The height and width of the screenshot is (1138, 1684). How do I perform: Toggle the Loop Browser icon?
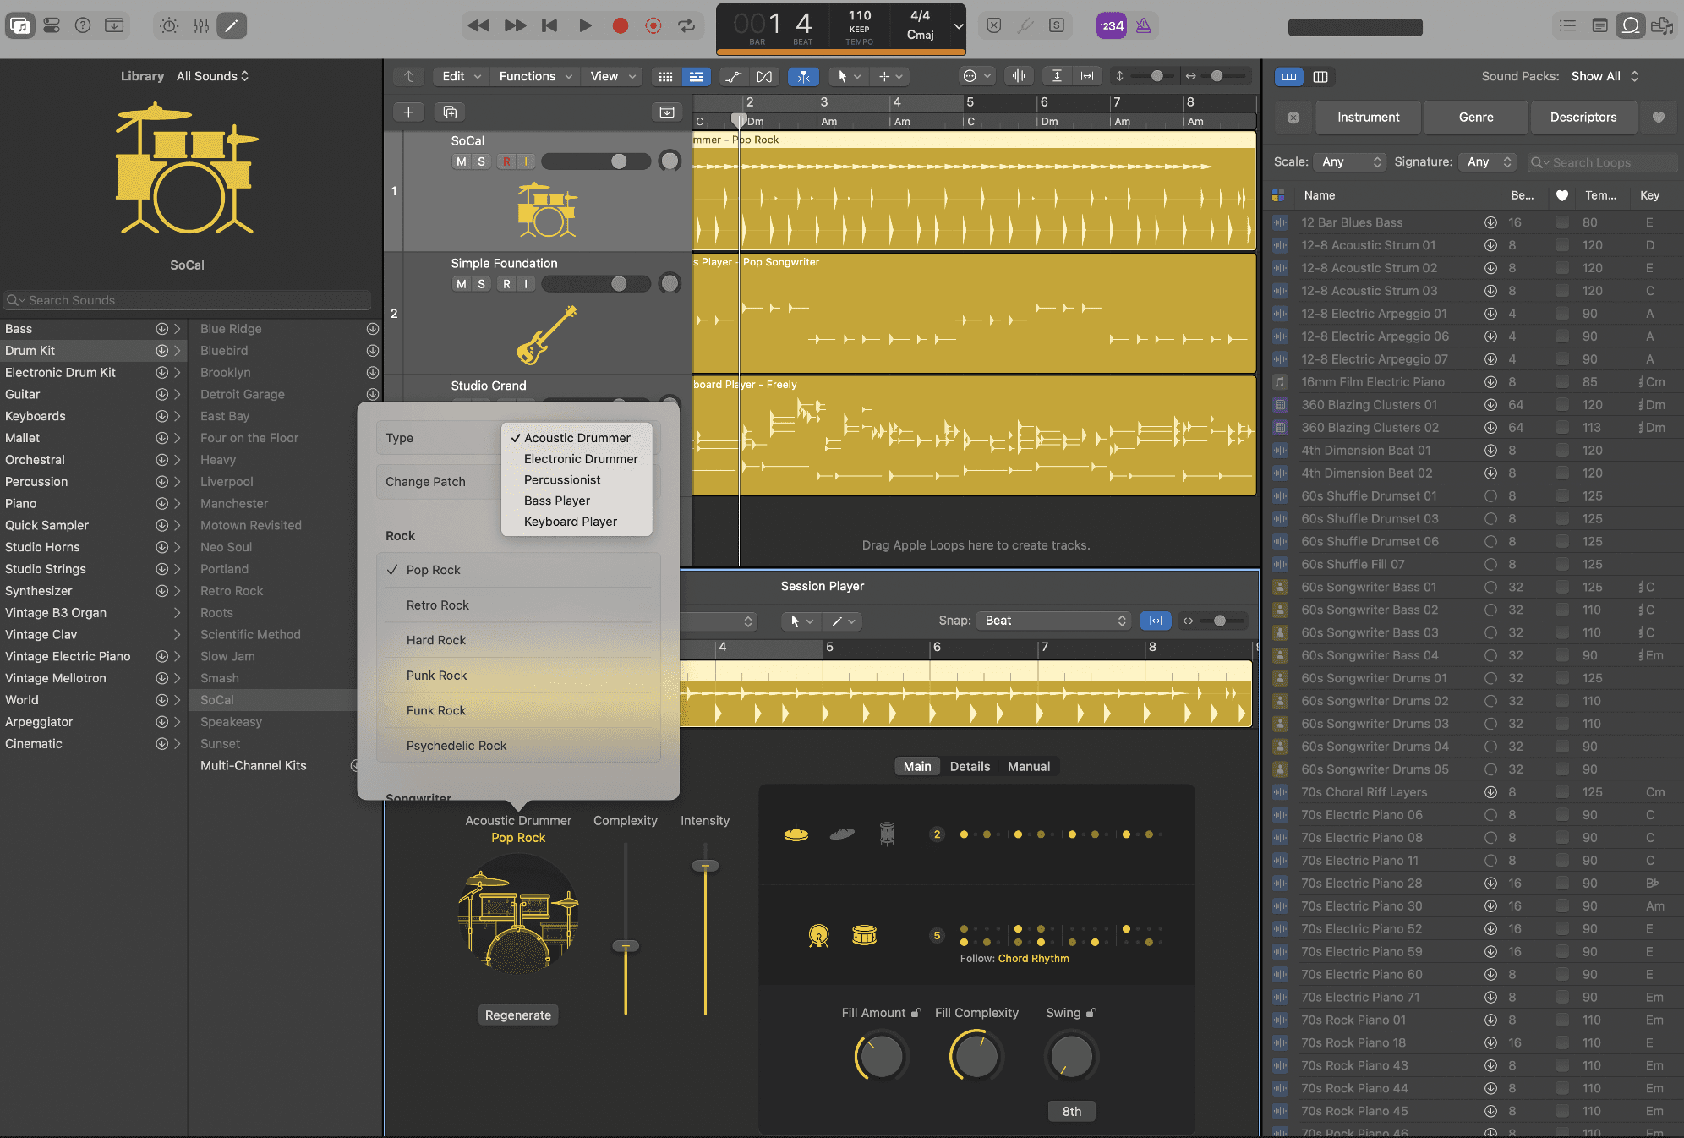point(1631,25)
